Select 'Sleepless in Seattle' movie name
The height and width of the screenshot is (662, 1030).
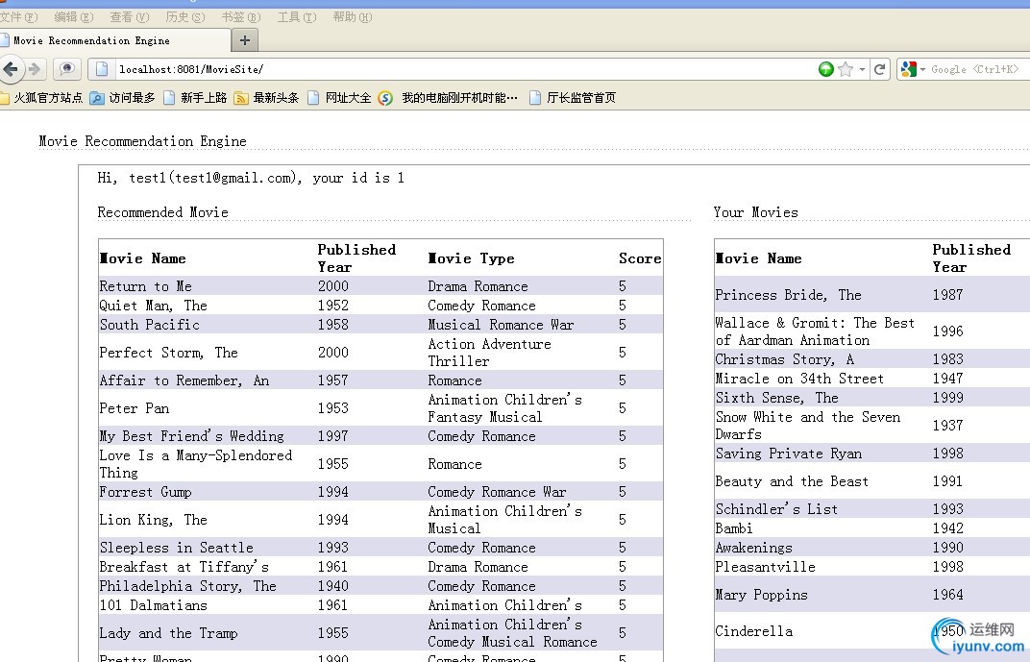coord(176,548)
